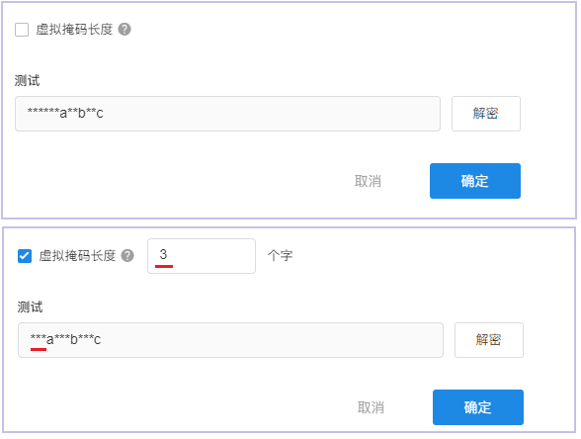Image resolution: width=581 pixels, height=439 pixels.
Task: Confirm with 确定 in unchecked-option dialog
Action: (x=475, y=181)
